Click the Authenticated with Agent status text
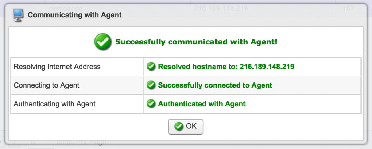This screenshot has width=372, height=149. pos(202,104)
